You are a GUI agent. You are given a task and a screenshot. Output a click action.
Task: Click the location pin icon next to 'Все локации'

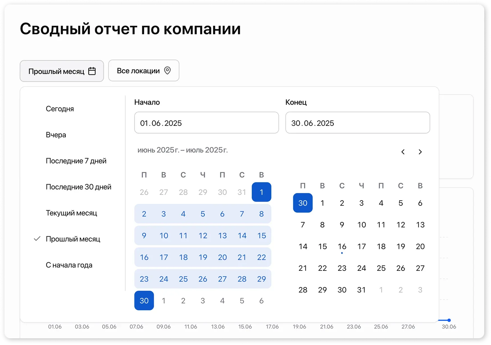point(168,71)
